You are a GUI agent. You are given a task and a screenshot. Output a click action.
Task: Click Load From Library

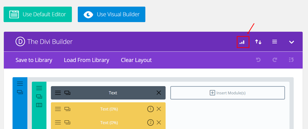[x=87, y=60]
